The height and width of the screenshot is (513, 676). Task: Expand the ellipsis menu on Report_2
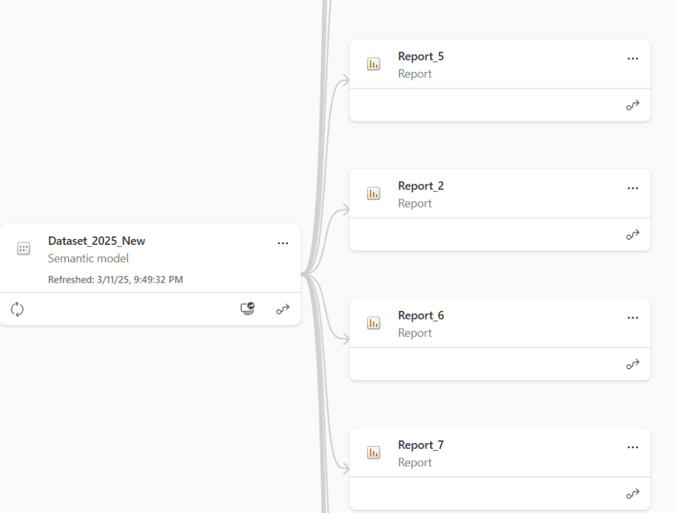(x=632, y=188)
